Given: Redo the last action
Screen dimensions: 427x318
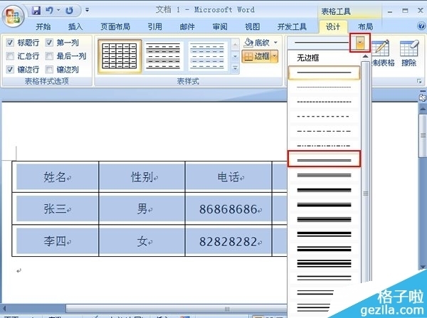Looking at the screenshot, I should point(70,11).
